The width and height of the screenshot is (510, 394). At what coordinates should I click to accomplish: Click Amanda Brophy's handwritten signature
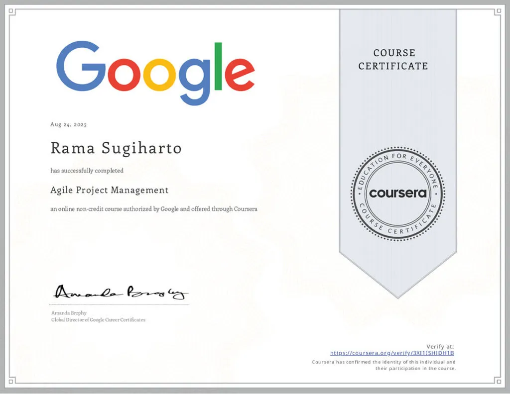(x=120, y=294)
